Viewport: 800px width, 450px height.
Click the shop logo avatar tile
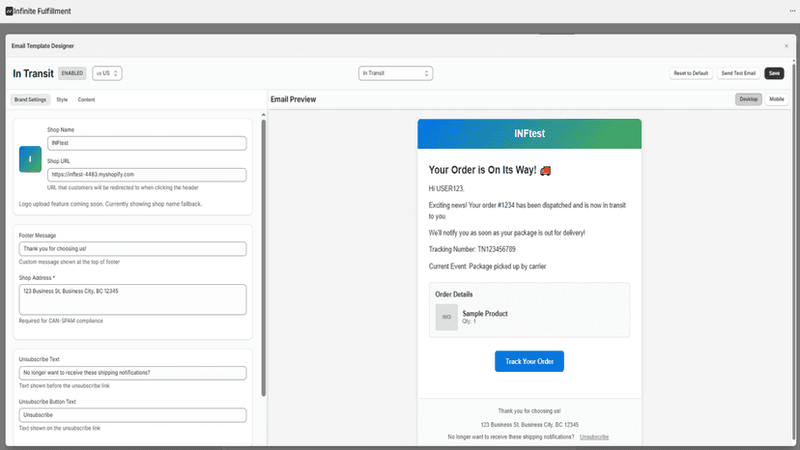[30, 159]
